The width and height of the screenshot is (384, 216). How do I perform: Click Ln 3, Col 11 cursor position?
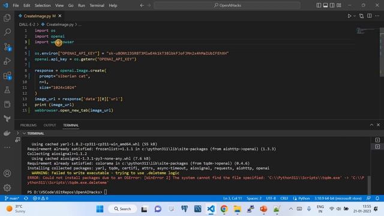pyautogui.click(x=232, y=199)
